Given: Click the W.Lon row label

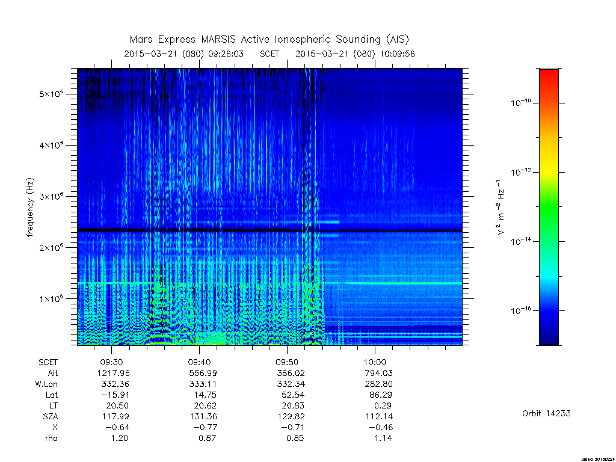Looking at the screenshot, I should click(46, 384).
